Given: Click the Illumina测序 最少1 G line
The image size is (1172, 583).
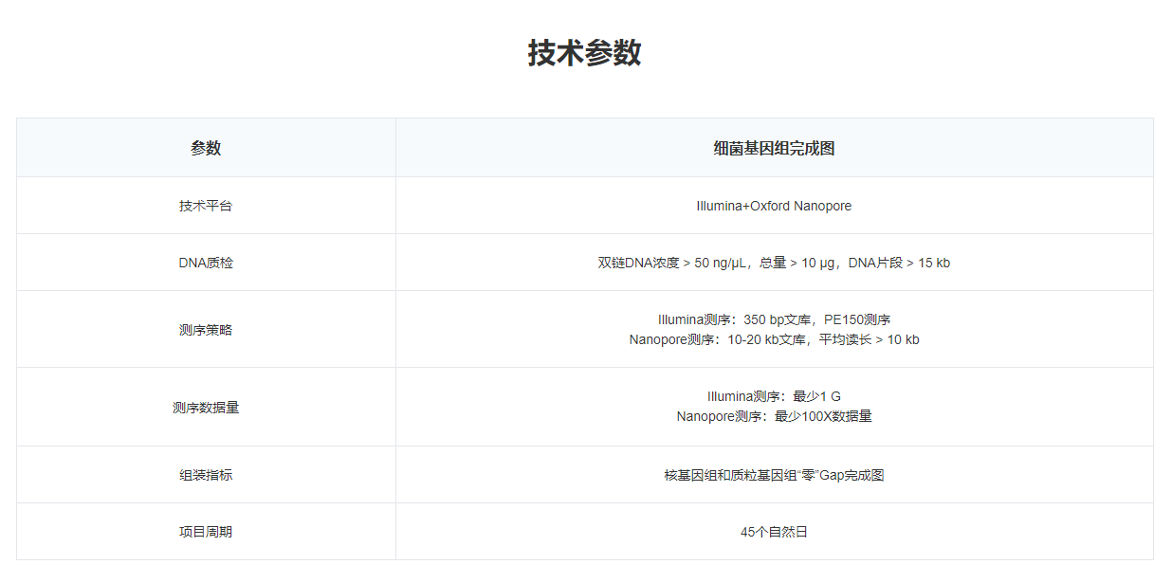Looking at the screenshot, I should click(774, 396).
